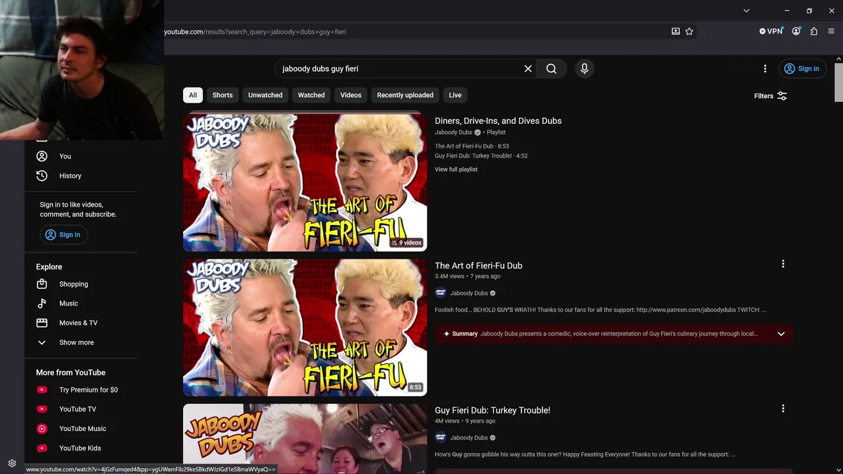Click the YouTube Kids logo icon

pos(41,448)
